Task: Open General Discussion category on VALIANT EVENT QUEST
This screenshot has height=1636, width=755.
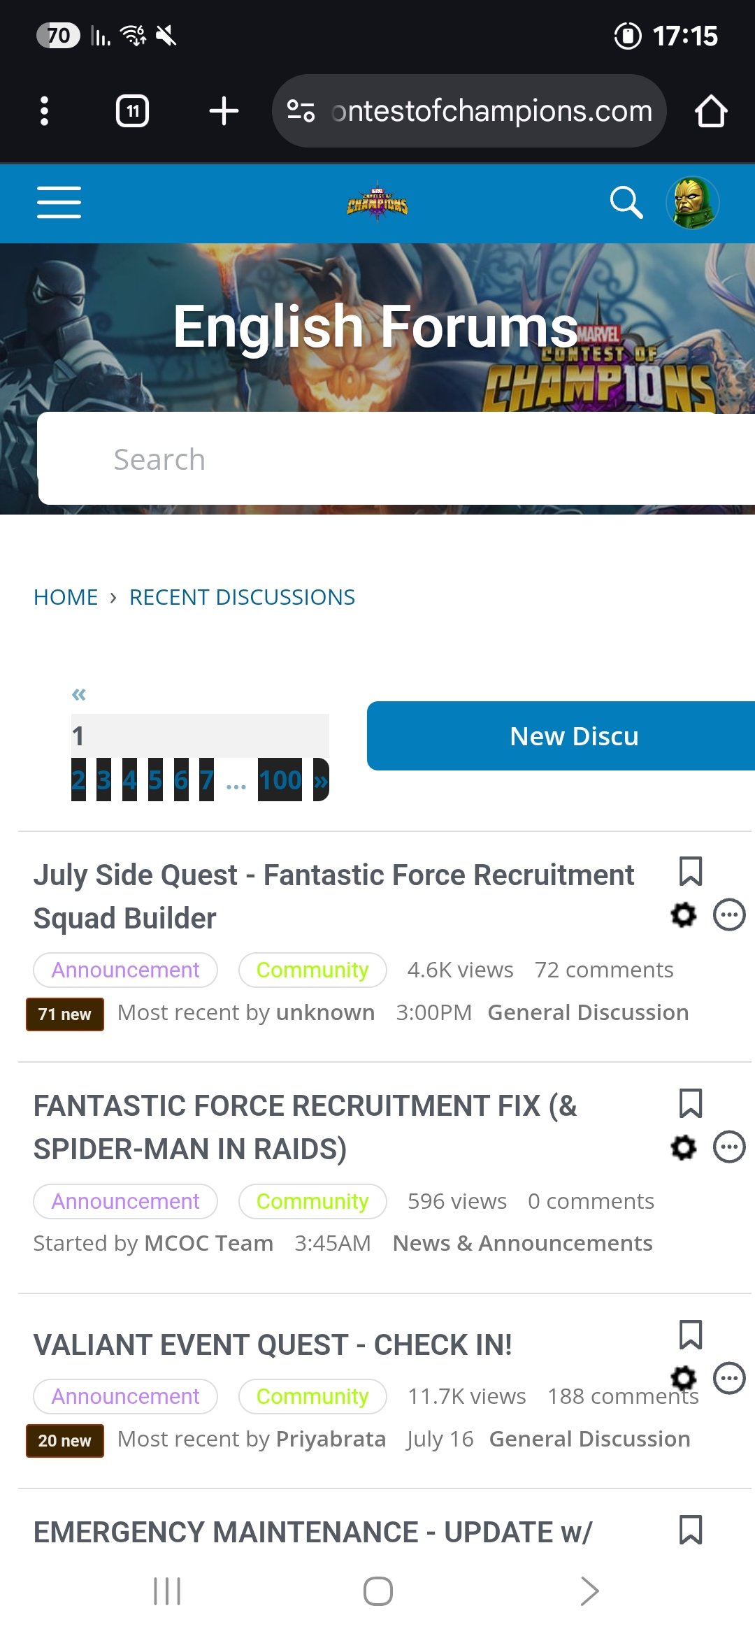Action: (x=589, y=1439)
